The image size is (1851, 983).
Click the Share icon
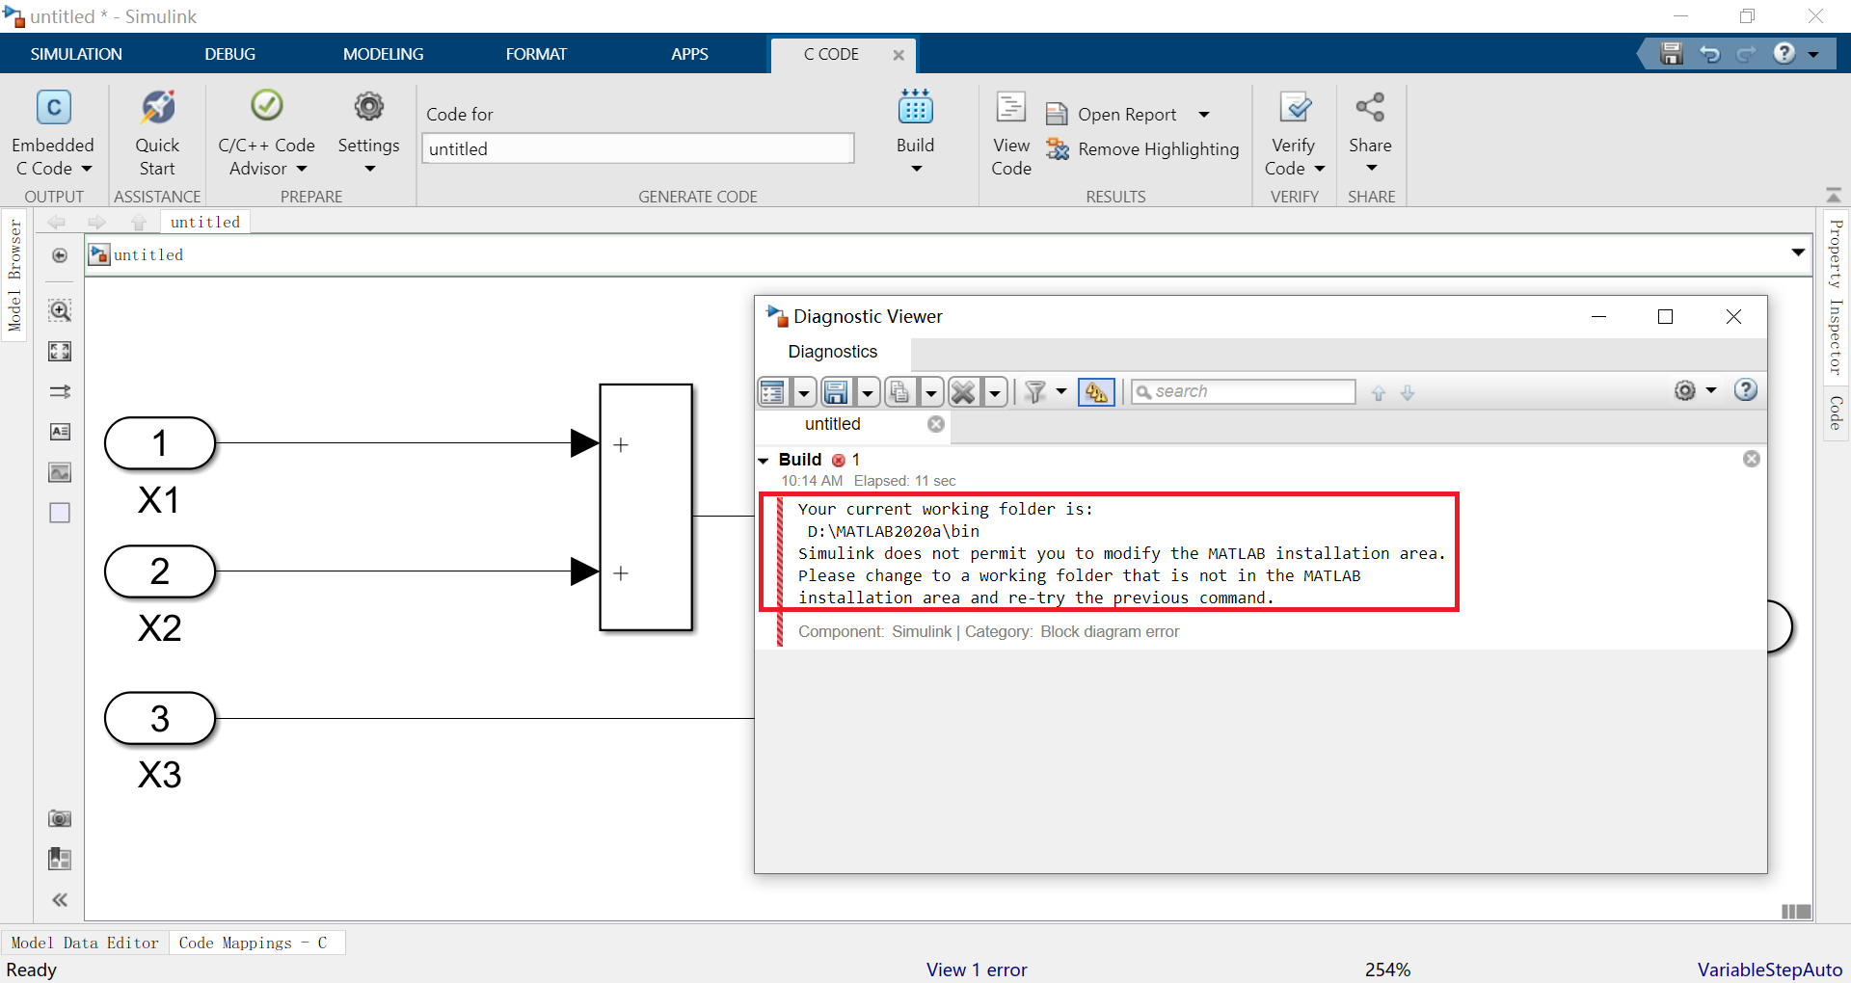point(1370,107)
